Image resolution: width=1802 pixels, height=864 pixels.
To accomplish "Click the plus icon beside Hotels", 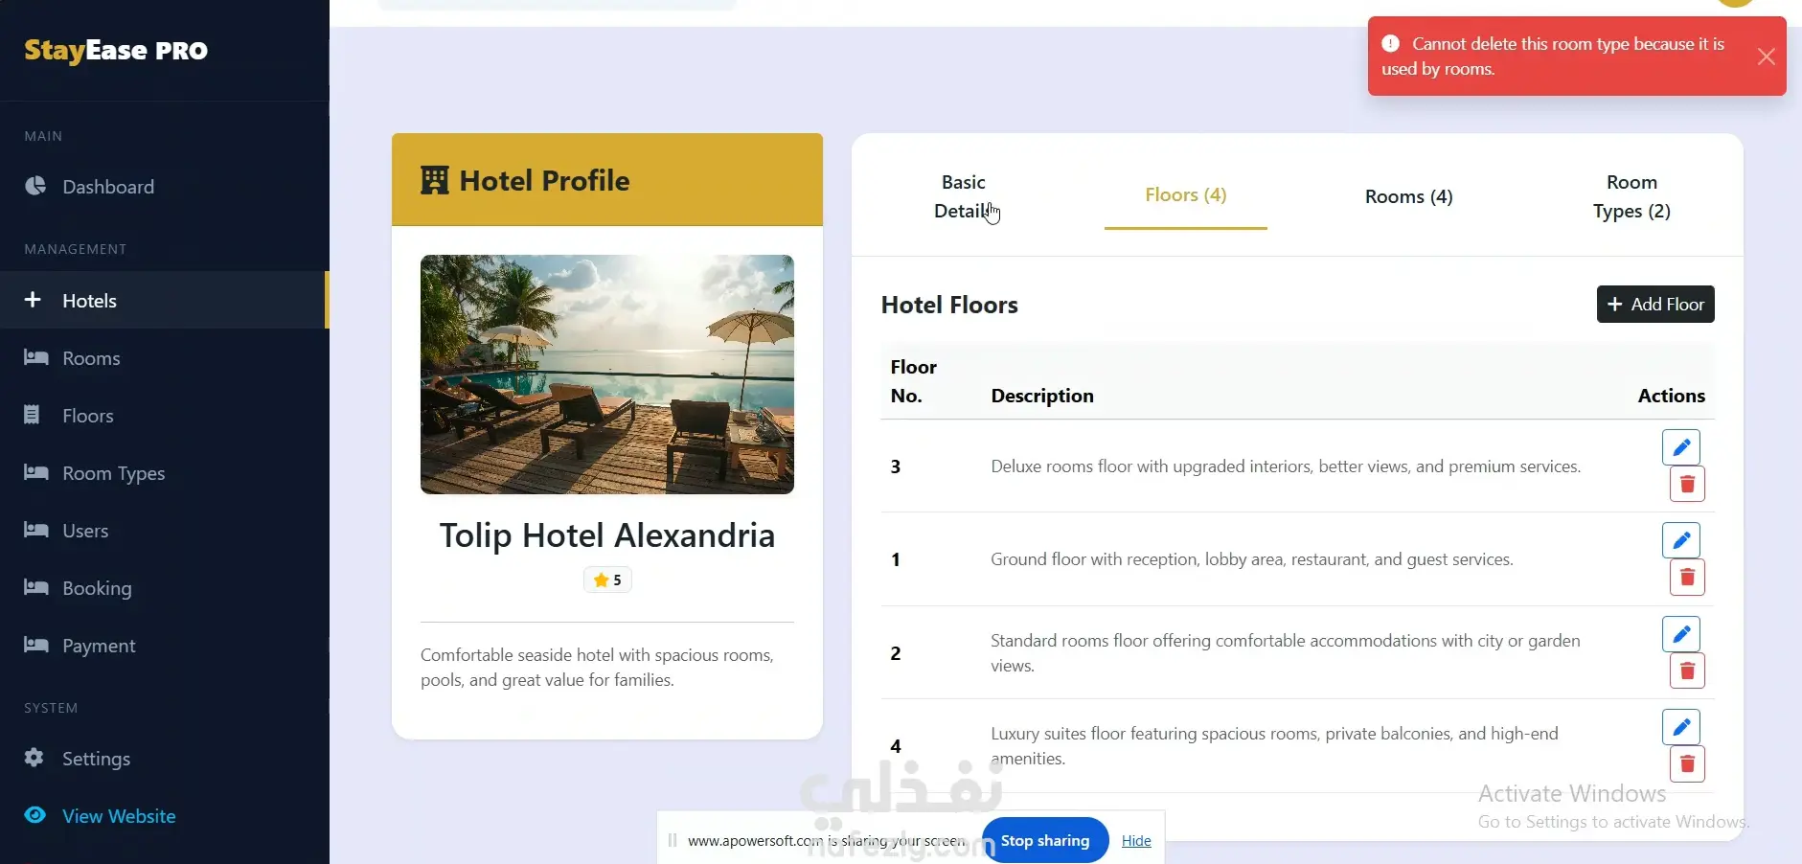I will [x=33, y=300].
